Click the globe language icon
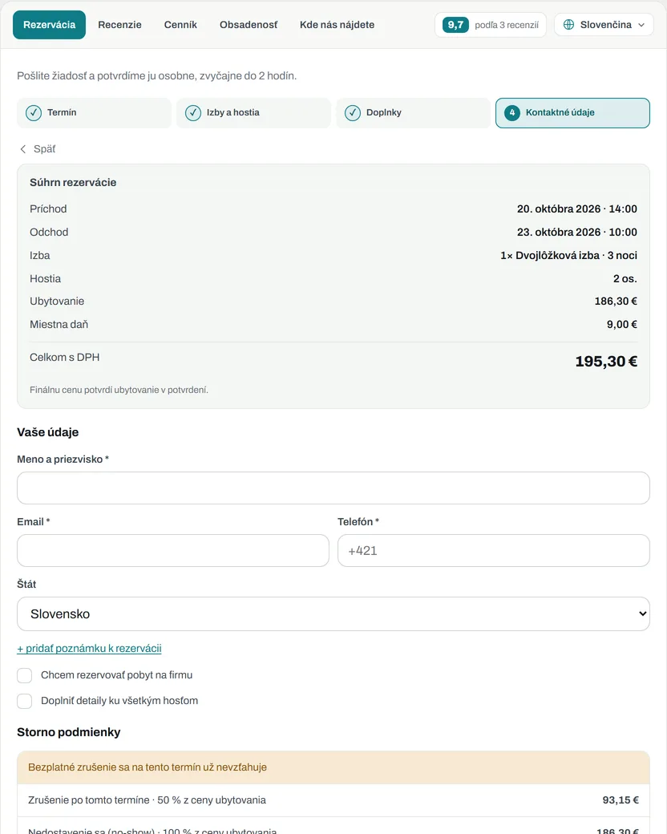Screen dimensions: 667x834 point(568,25)
